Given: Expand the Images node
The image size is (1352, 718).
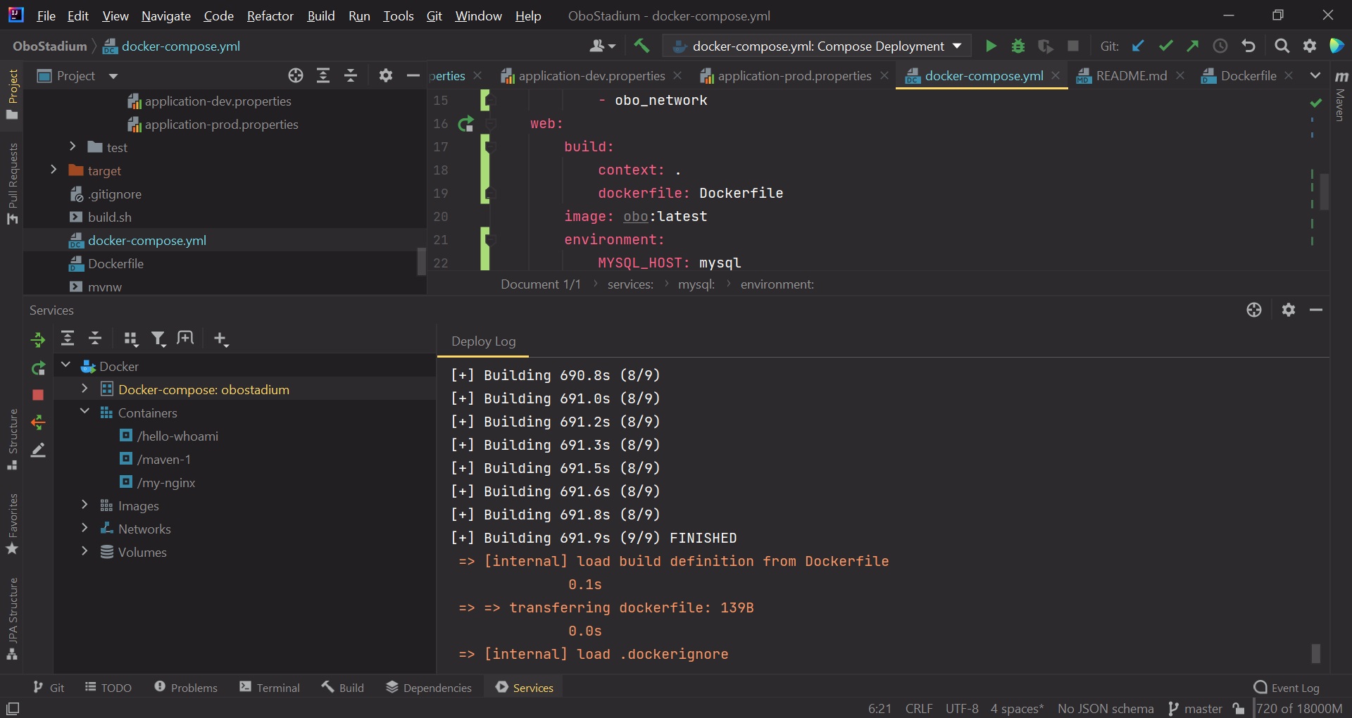Looking at the screenshot, I should click(84, 505).
